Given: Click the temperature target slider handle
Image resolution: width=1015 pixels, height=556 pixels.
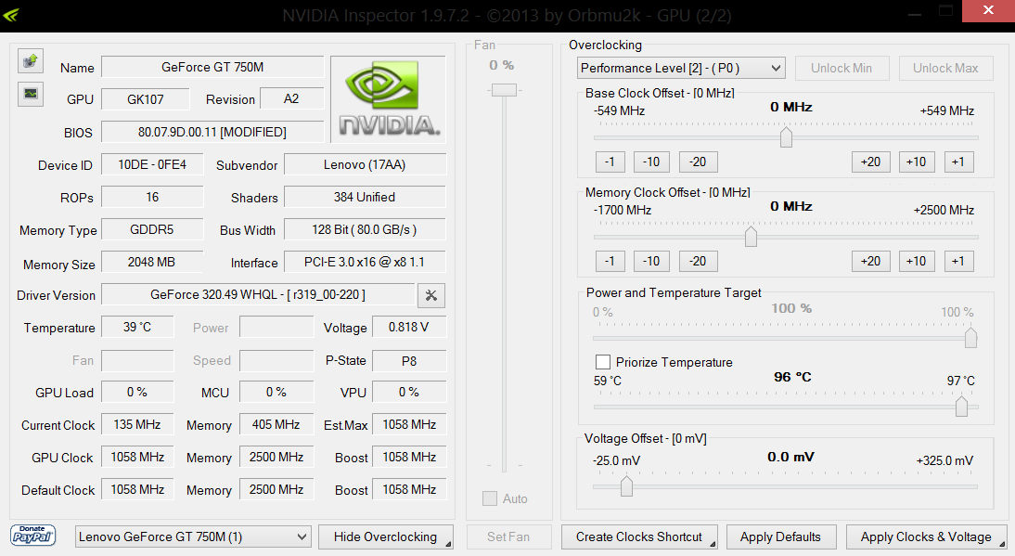Looking at the screenshot, I should pyautogui.click(x=961, y=407).
